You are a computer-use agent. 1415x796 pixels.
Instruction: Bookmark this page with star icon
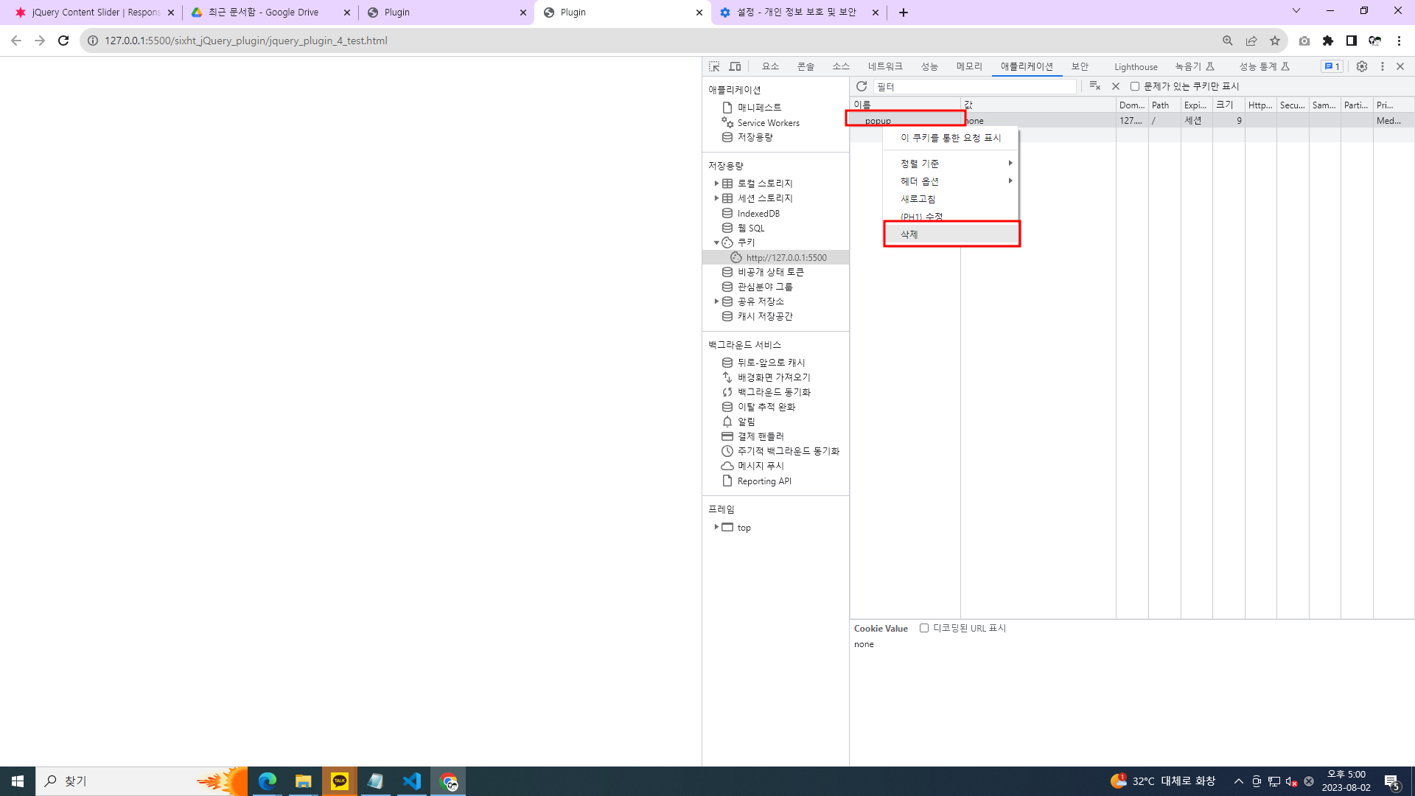pyautogui.click(x=1275, y=41)
